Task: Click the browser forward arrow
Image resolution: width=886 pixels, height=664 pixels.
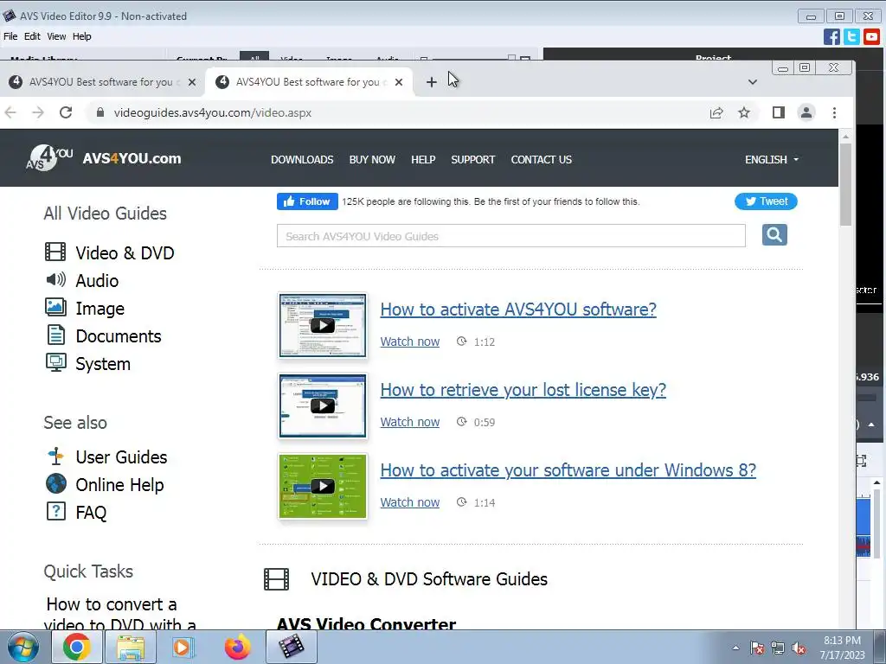Action: [x=38, y=112]
